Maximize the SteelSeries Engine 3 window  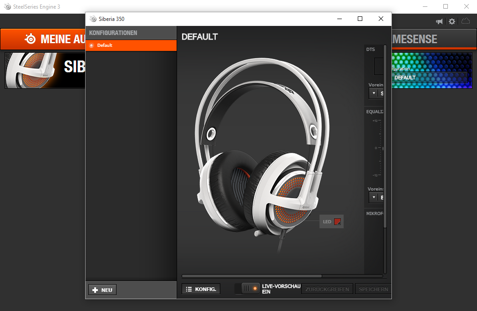pos(446,6)
